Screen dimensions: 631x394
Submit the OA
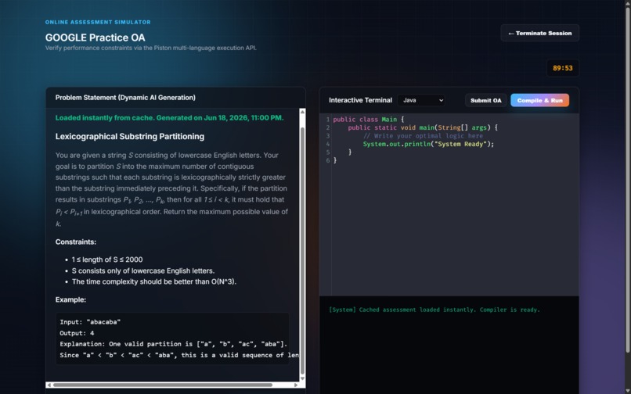(x=485, y=100)
